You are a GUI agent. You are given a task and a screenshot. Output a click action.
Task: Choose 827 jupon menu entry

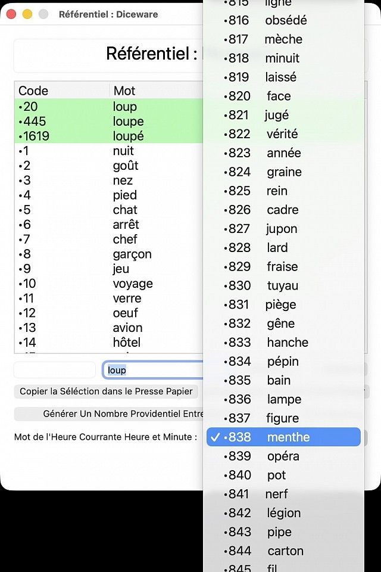pos(283,229)
